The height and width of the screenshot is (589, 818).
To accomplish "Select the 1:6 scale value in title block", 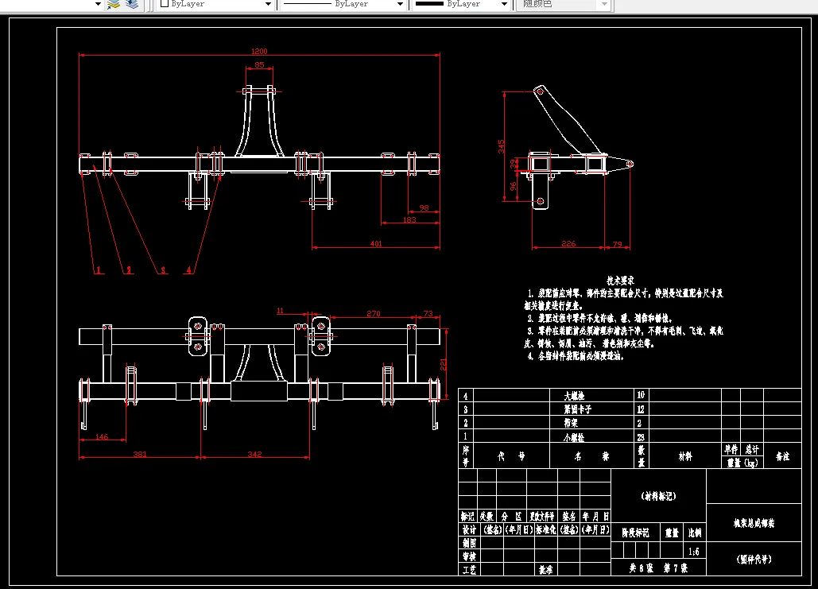I will pos(694,552).
